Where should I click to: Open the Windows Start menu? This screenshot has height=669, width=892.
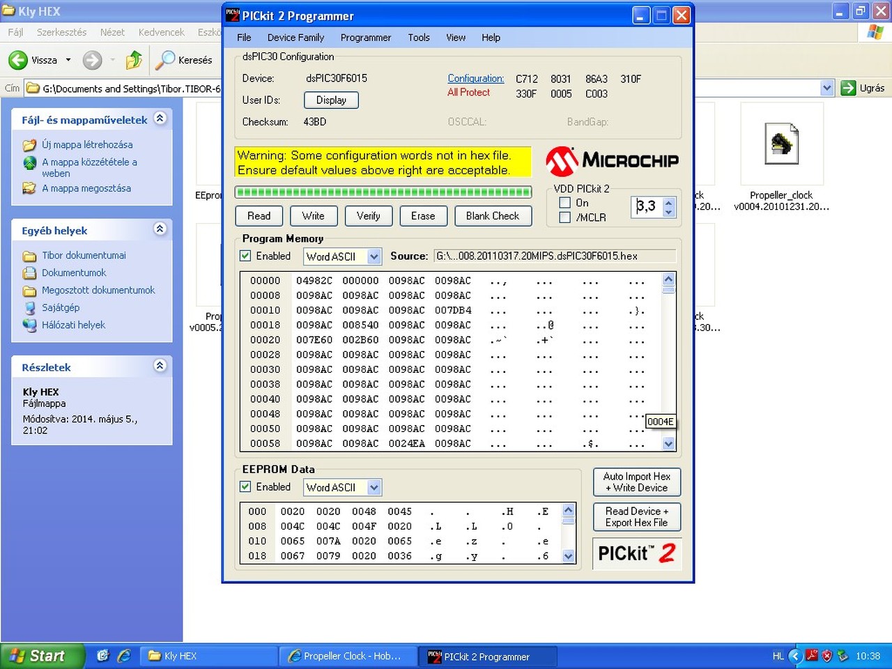pos(43,656)
